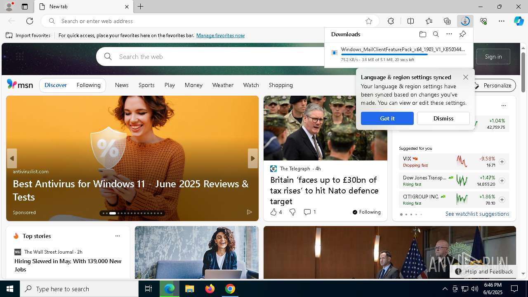Image resolution: width=528 pixels, height=297 pixels.
Task: Open watchlist card more options
Action: pos(503,106)
